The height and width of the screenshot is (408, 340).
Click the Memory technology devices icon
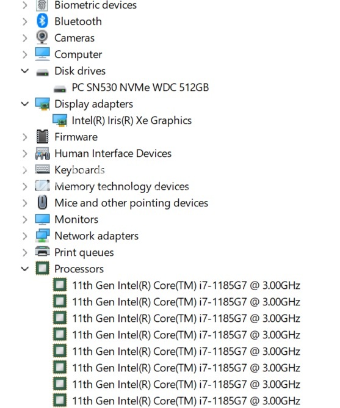[42, 186]
